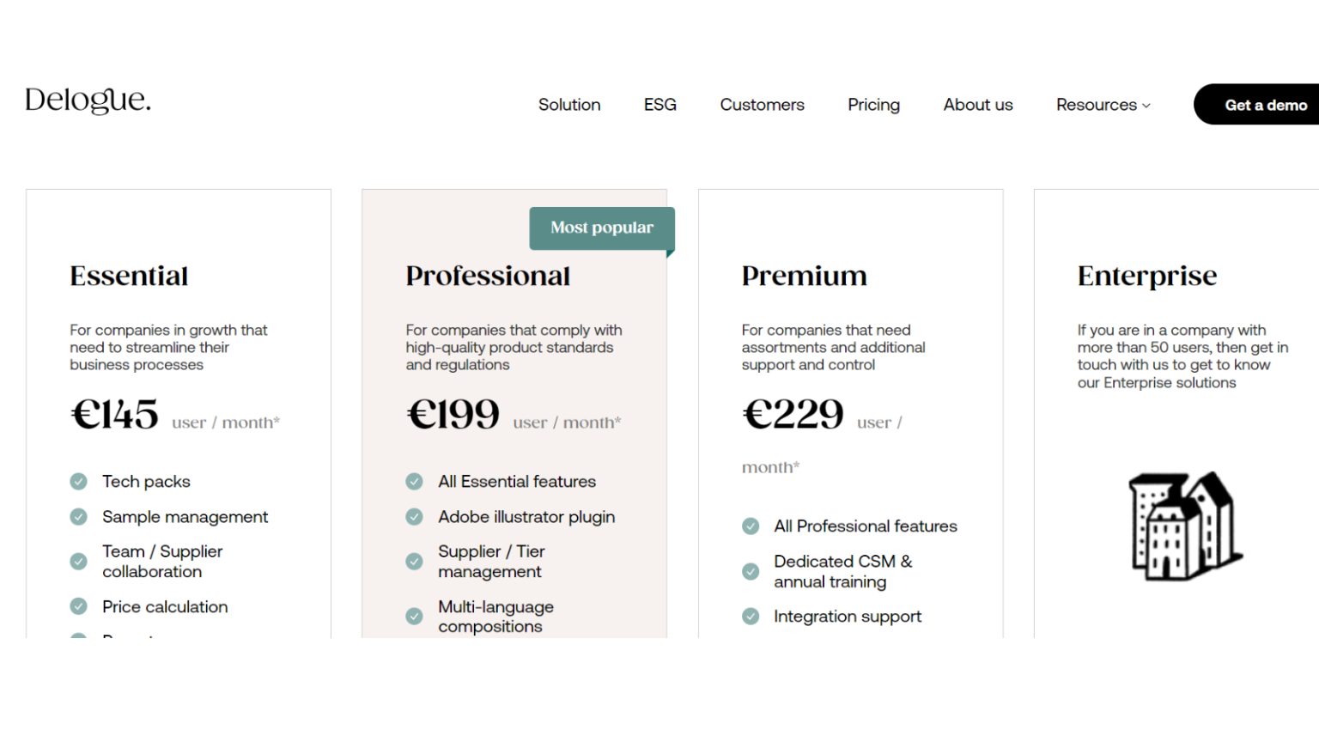Select the About us menu item
This screenshot has width=1319, height=742.
click(x=977, y=104)
